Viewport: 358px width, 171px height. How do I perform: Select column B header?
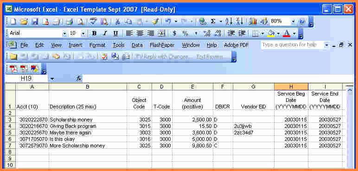tap(88, 87)
